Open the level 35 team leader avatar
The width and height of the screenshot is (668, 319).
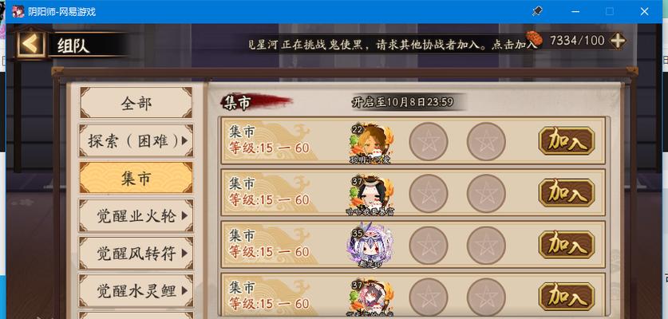click(370, 246)
